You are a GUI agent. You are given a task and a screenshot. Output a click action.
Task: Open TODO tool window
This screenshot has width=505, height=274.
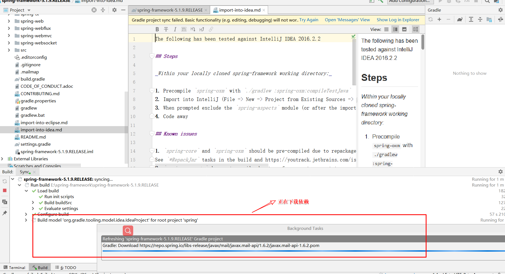point(66,267)
